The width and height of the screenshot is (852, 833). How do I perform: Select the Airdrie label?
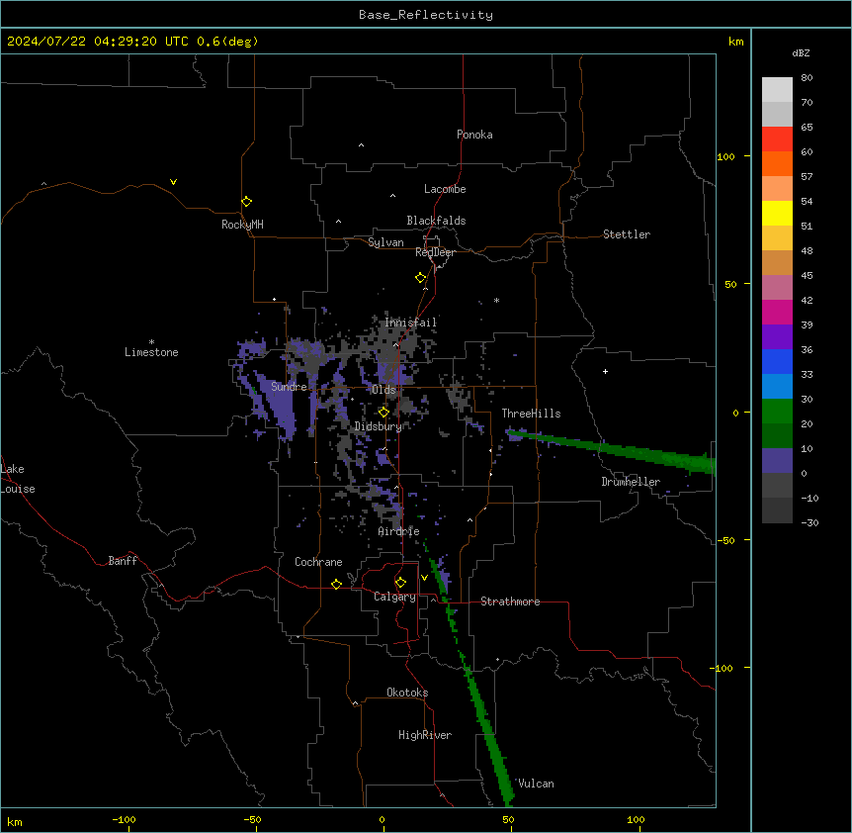point(399,531)
